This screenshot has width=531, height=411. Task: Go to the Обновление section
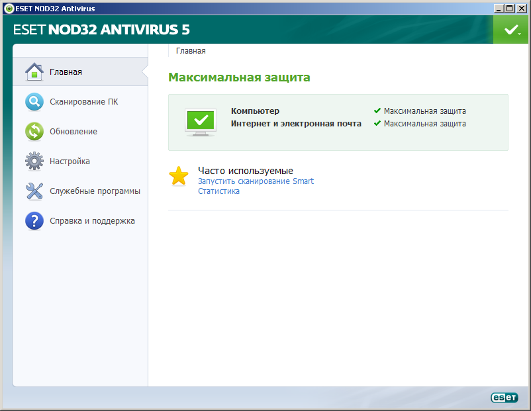pyautogui.click(x=73, y=131)
